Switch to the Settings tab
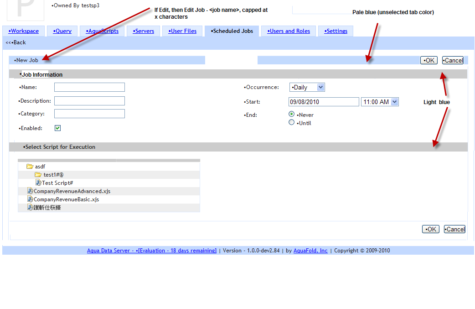 pos(336,31)
